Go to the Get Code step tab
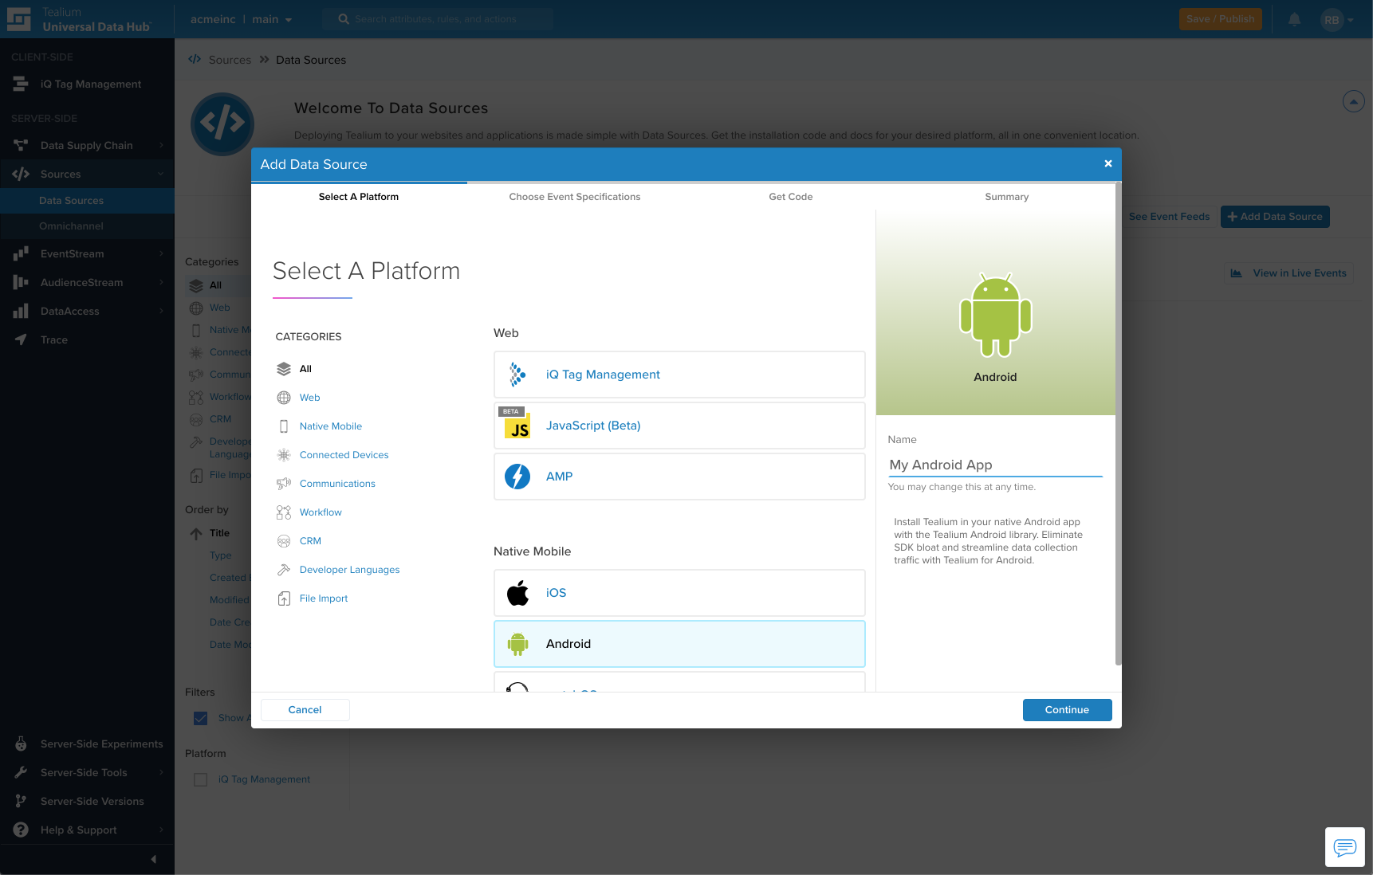Screen dimensions: 1373x875 coord(791,197)
